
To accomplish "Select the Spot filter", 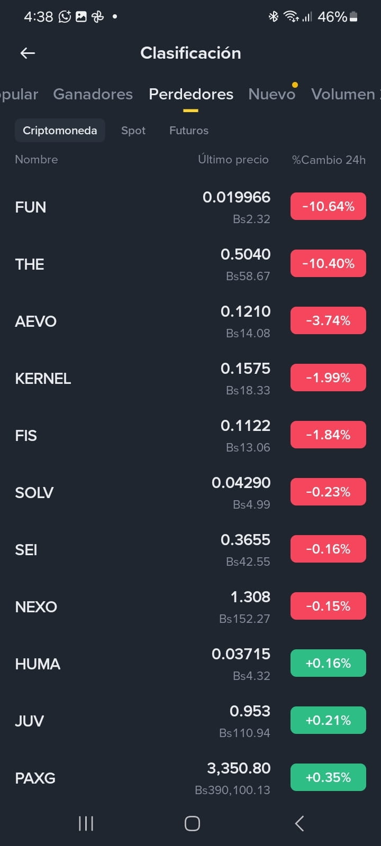I will [133, 131].
